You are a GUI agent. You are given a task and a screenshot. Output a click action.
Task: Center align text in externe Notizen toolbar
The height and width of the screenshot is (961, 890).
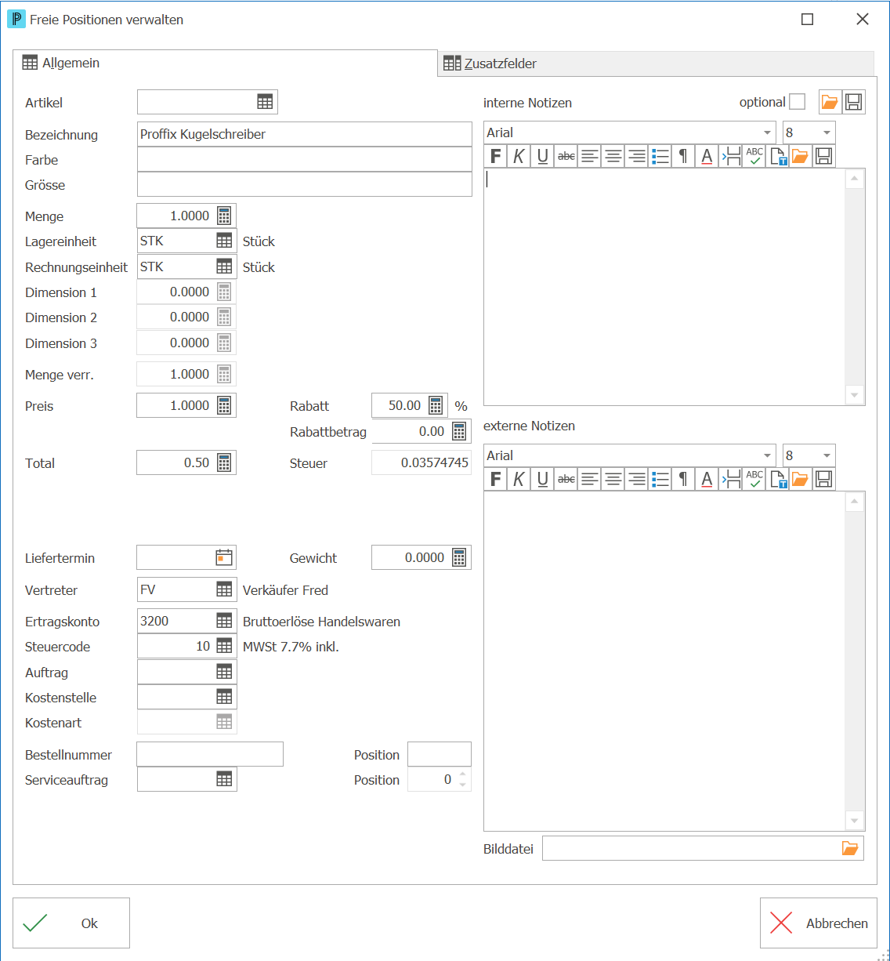point(613,479)
